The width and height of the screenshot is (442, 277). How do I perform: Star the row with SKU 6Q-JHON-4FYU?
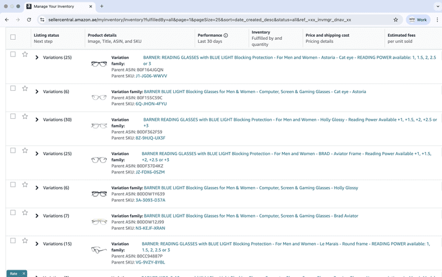click(25, 88)
